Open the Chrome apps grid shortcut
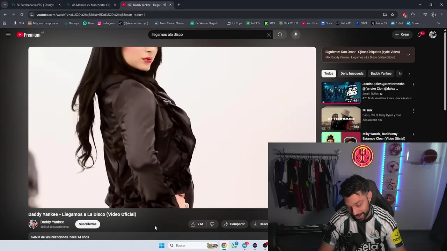Screen dimensions: 447x251 pos(5,23)
